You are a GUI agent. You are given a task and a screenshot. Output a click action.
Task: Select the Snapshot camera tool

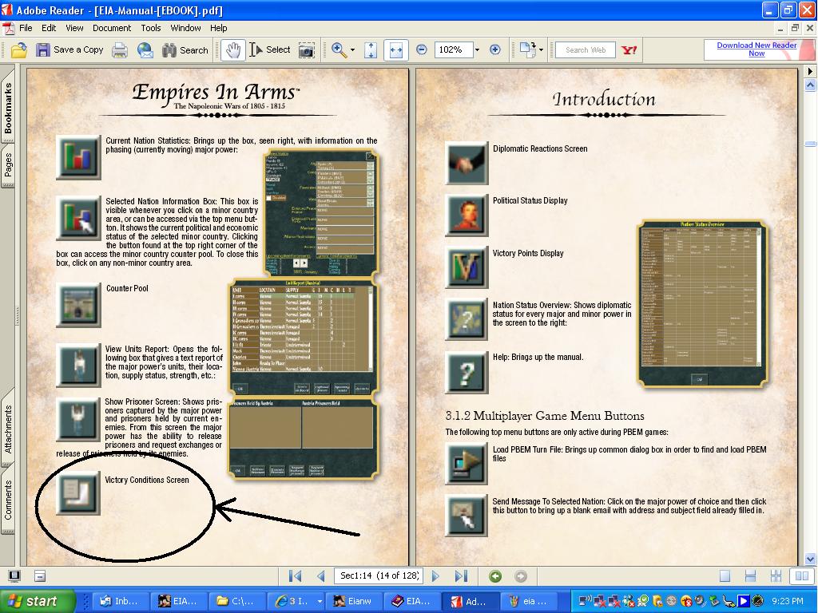(306, 50)
